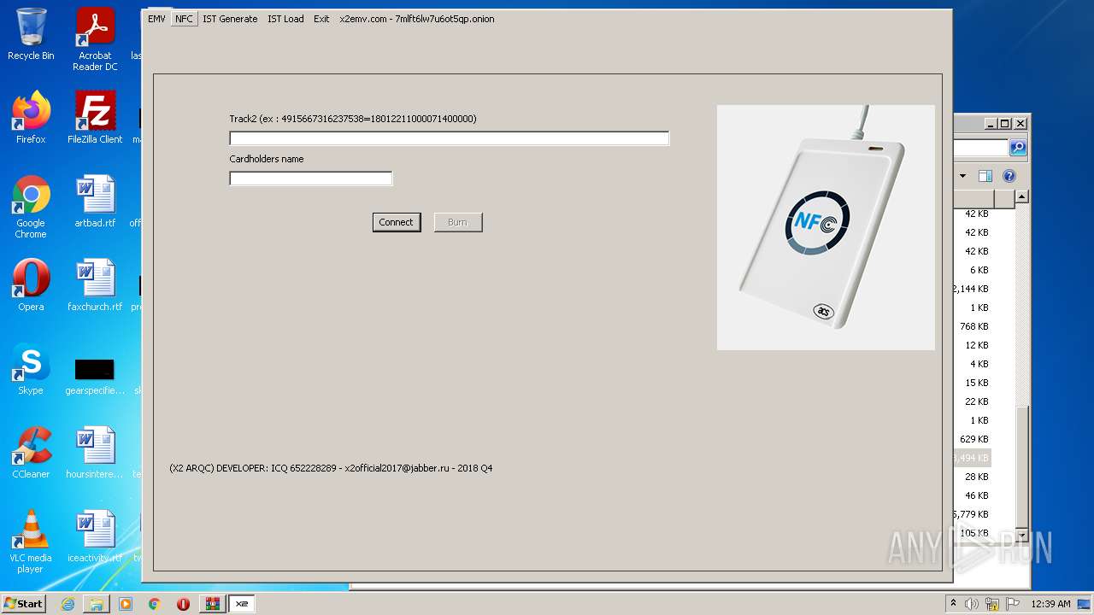Select artbad.rtf document icon
Viewport: 1094px width, 615px height.
click(95, 202)
